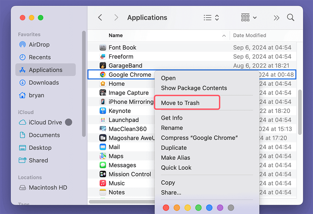Screen dimensions: 313x214
Task: Open the view grouping dropdown in the toolbar
Action: pos(248,17)
